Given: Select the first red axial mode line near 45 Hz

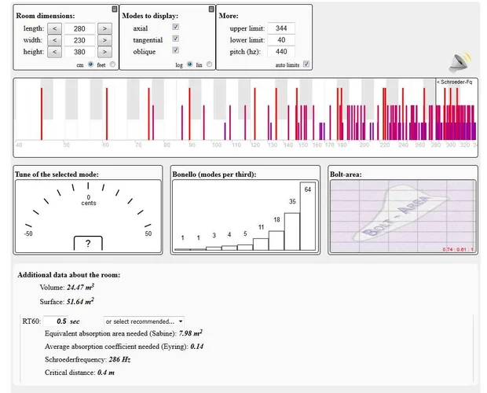Looking at the screenshot, I should point(42,114).
